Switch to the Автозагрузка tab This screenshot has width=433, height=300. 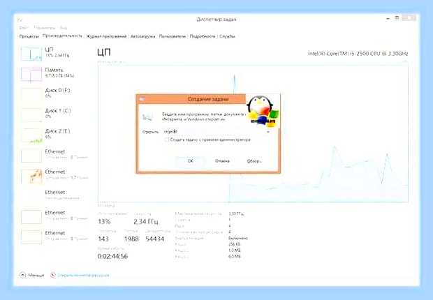point(142,36)
